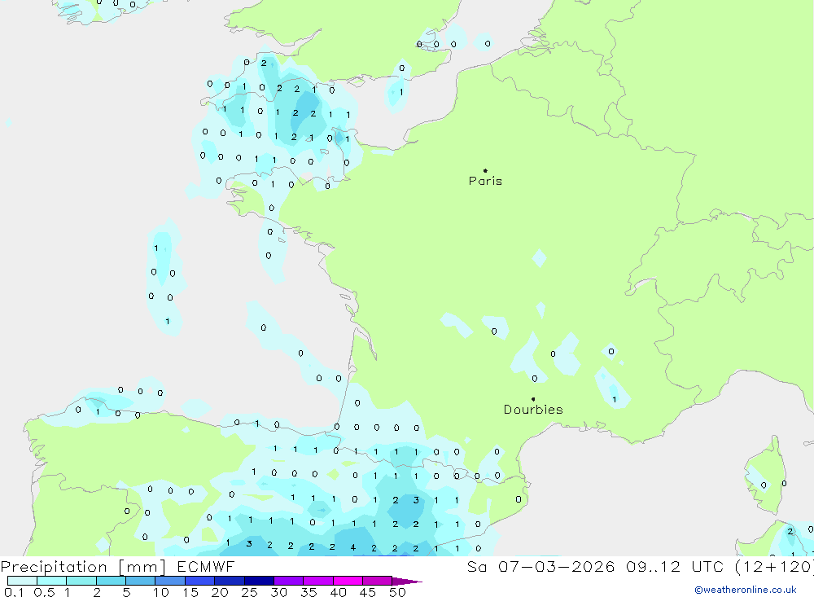Click the legend value '50'
The height and width of the screenshot is (597, 814).
coord(397,592)
